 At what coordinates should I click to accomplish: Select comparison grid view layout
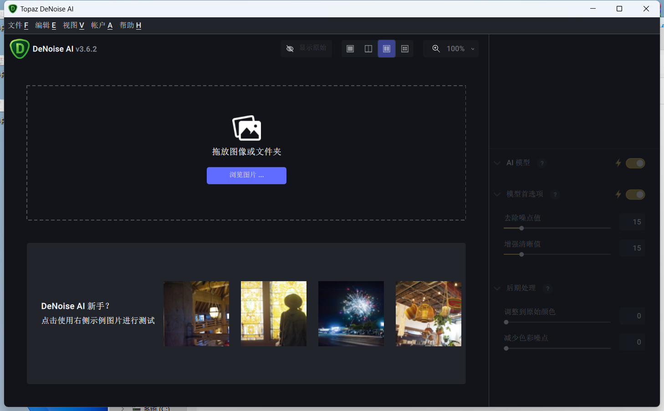[x=405, y=49]
